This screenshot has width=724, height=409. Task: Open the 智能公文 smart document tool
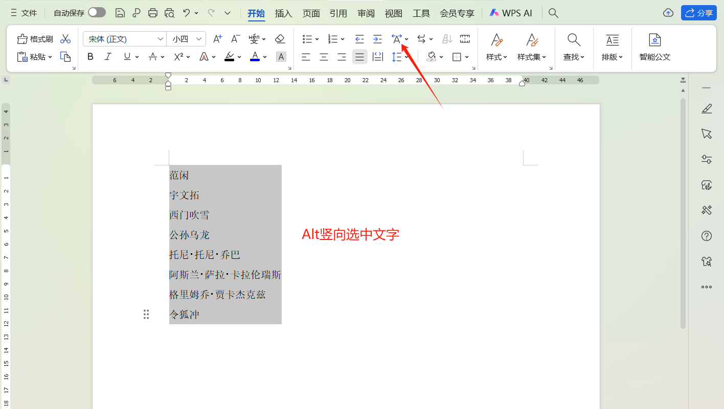(x=655, y=47)
